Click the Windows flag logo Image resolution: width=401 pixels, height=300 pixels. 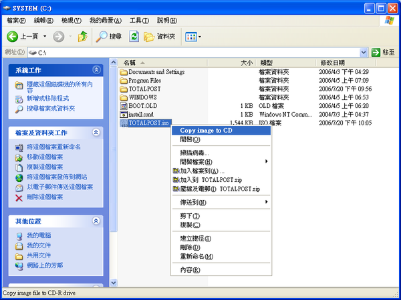[x=389, y=21]
